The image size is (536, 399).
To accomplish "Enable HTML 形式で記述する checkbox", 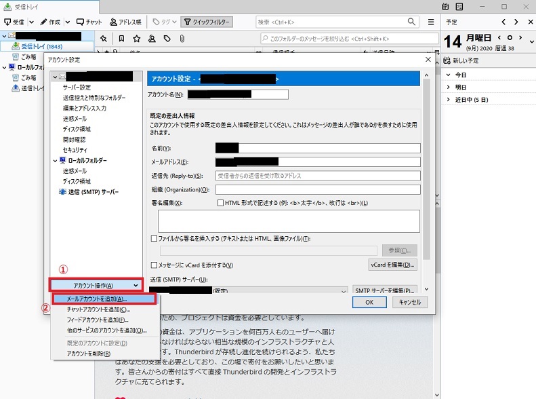I will 220,203.
